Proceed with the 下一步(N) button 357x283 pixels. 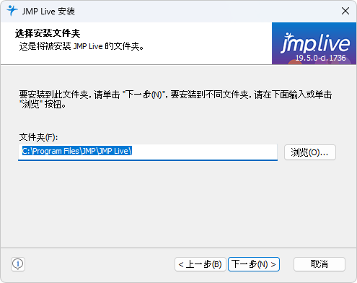click(x=254, y=264)
